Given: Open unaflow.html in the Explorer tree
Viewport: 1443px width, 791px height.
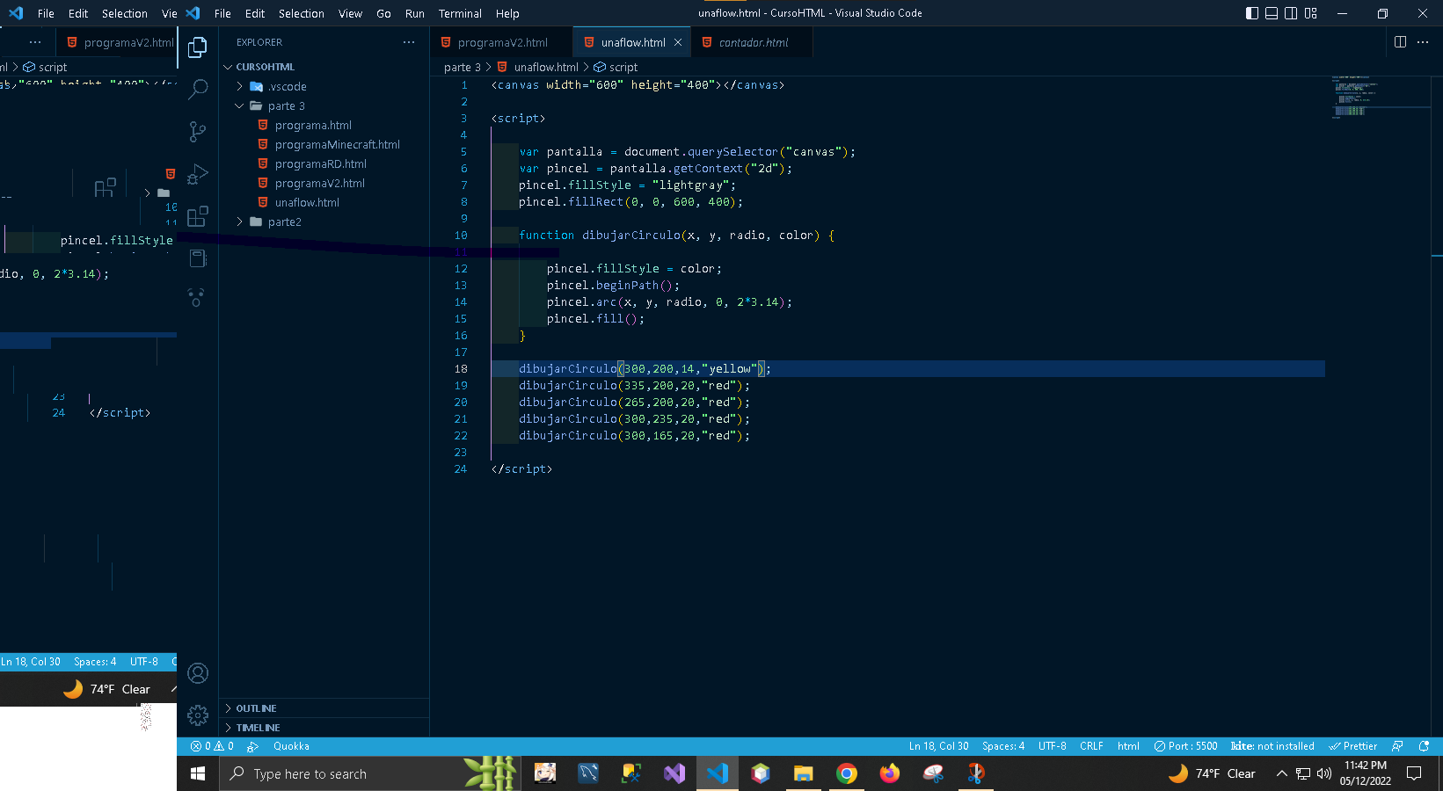Looking at the screenshot, I should (x=324, y=202).
